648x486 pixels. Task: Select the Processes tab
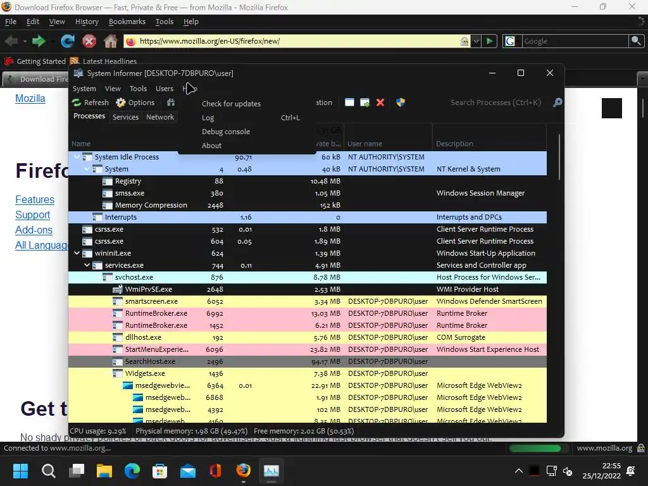point(89,116)
